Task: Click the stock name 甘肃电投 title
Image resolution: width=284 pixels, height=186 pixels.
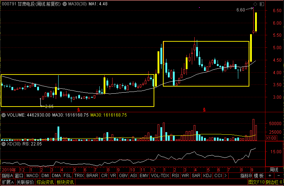Action: click(26, 4)
